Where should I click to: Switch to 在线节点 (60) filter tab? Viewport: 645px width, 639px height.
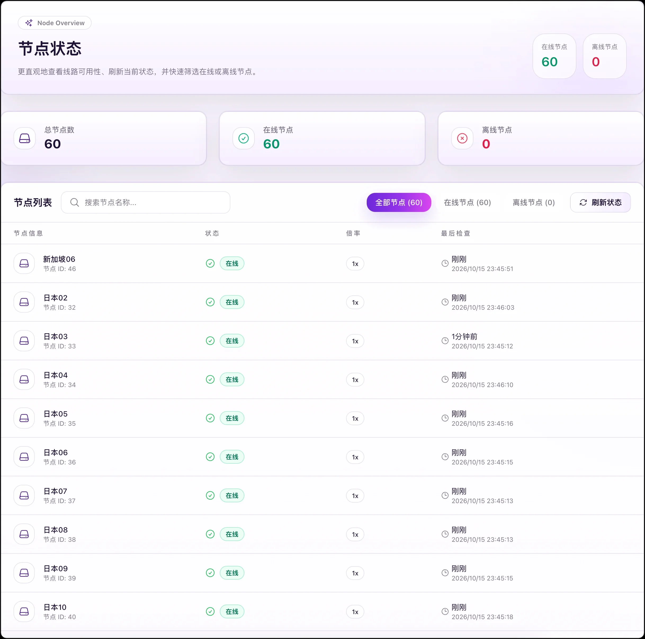467,202
